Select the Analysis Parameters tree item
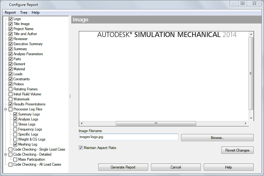This screenshot has height=176, width=264. [x=28, y=54]
